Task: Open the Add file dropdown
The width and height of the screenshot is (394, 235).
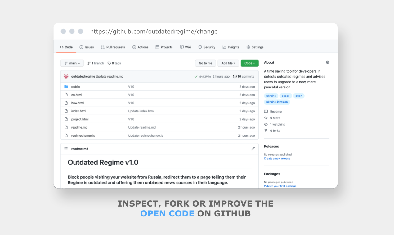Action: click(228, 63)
